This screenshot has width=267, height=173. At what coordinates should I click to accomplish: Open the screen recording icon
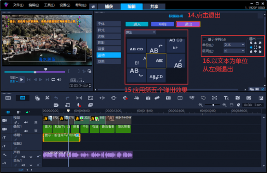[68, 105]
